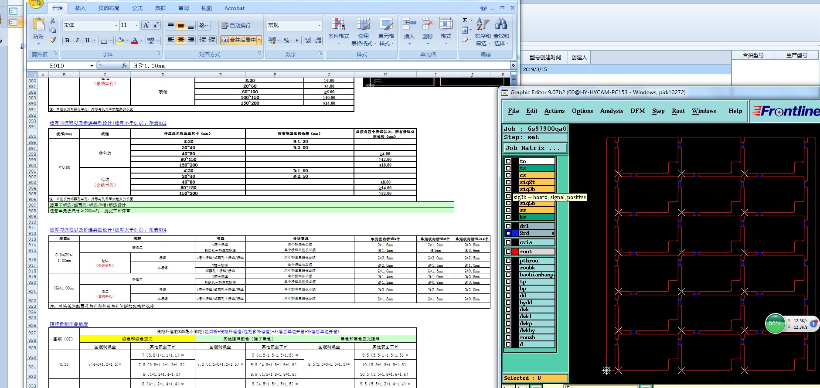Toggle Bold formatting
Image resolution: width=820 pixels, height=388 pixels.
(x=67, y=40)
